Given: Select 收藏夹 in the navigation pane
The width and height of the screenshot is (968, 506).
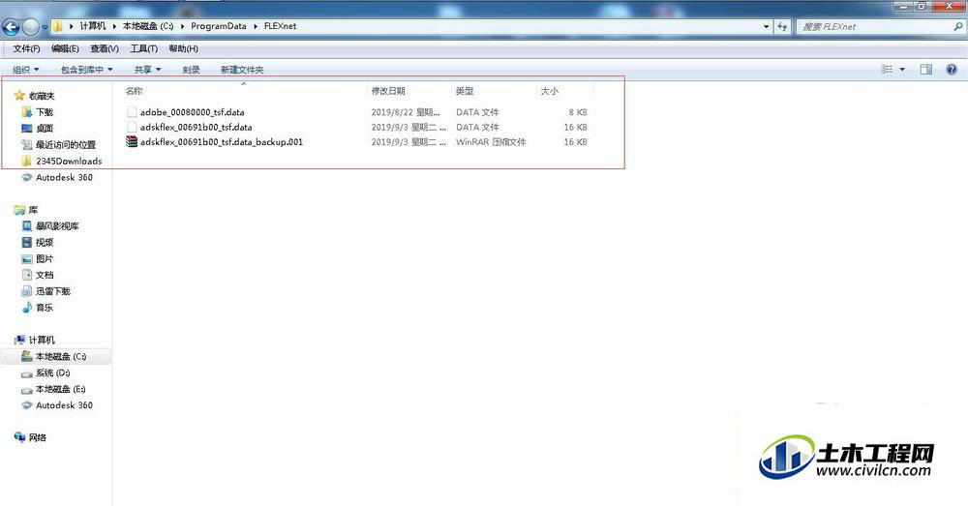Looking at the screenshot, I should tap(42, 96).
